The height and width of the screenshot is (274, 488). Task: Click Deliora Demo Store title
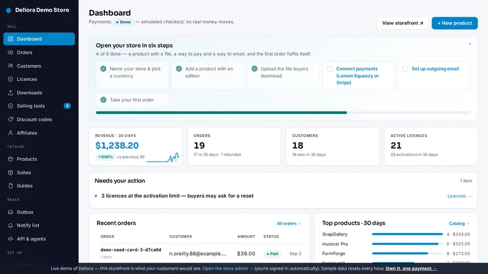click(42, 10)
